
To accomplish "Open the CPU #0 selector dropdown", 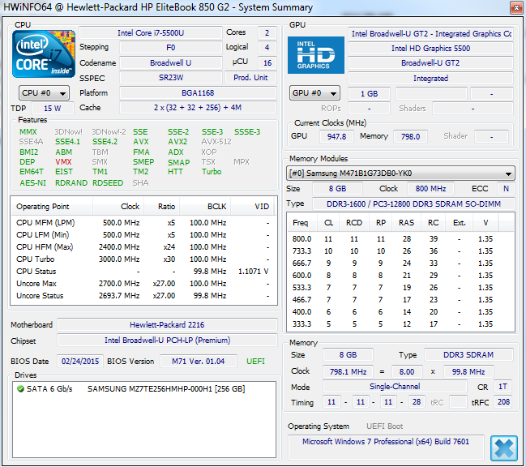I will (x=45, y=93).
